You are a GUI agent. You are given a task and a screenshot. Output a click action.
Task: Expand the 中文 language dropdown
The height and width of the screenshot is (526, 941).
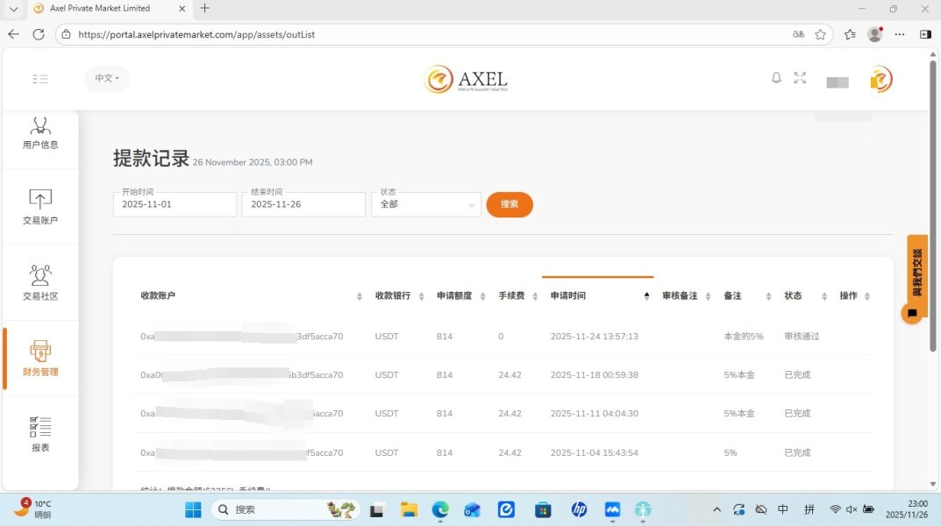click(x=107, y=79)
